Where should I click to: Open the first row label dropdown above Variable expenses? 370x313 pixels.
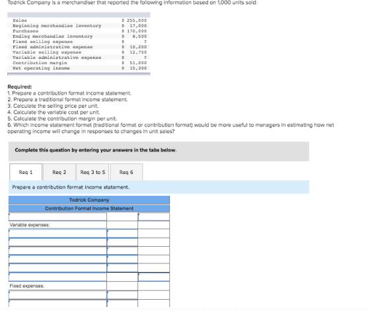[x=57, y=217]
